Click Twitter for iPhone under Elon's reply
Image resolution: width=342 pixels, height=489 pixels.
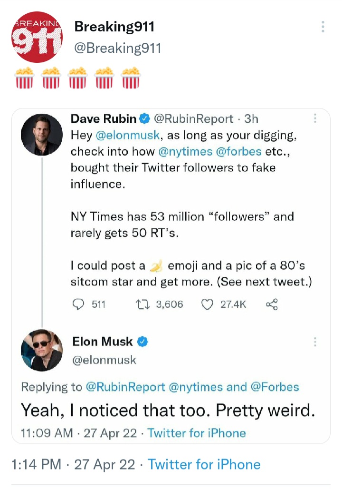coord(197,433)
